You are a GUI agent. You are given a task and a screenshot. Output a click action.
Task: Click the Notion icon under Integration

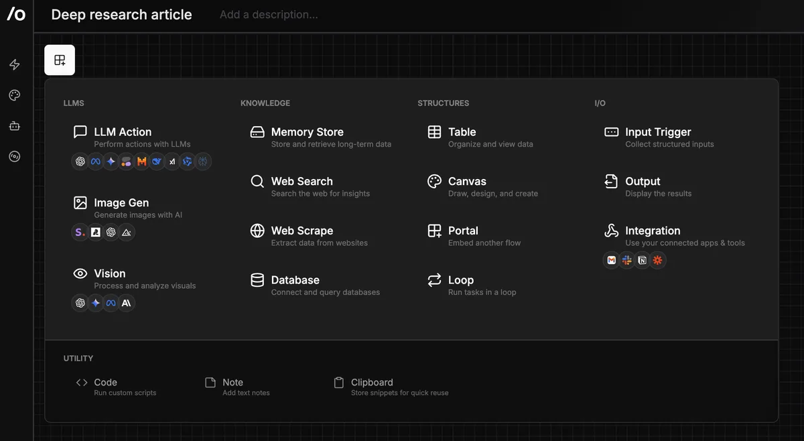point(642,260)
